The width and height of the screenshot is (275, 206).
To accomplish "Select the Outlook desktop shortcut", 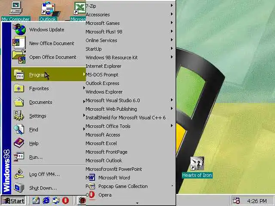I will pos(48,11).
